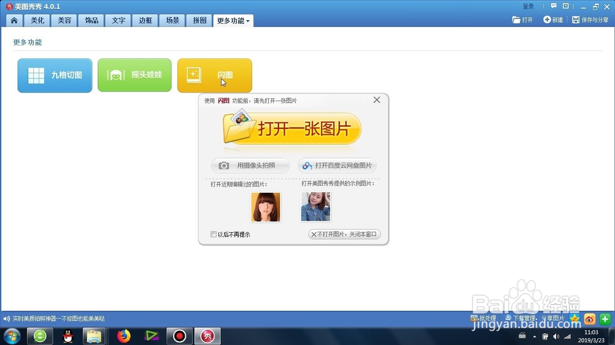Viewport: 615px width, 345px height.
Task: Click the 新建 toolbar button
Action: tap(553, 20)
